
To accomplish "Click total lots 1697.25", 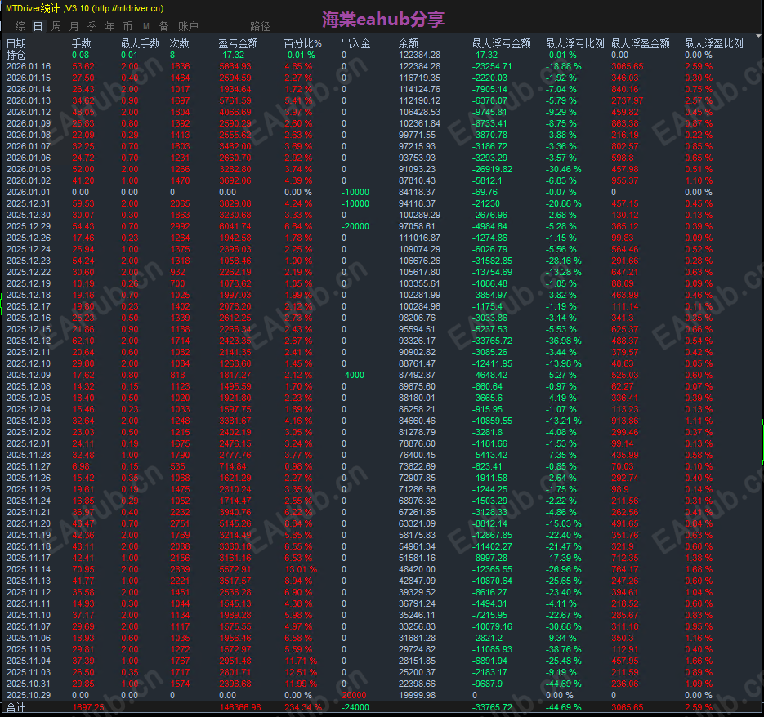I will 88,707.
